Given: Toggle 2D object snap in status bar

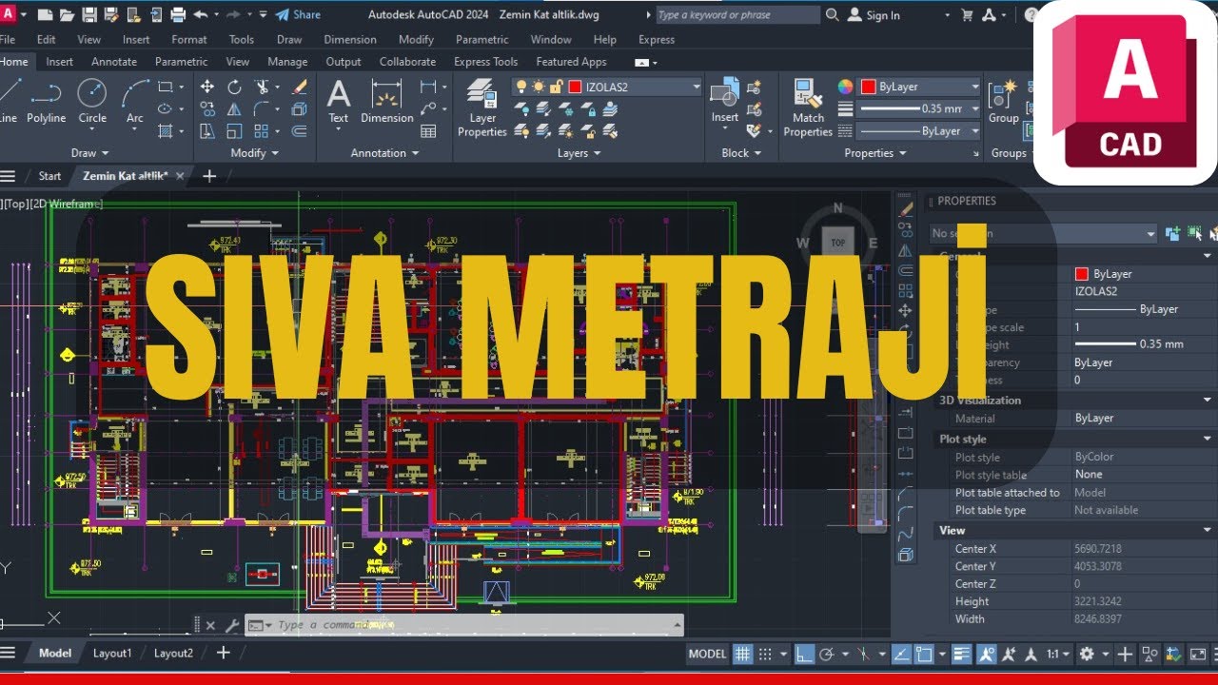Looking at the screenshot, I should [x=924, y=654].
